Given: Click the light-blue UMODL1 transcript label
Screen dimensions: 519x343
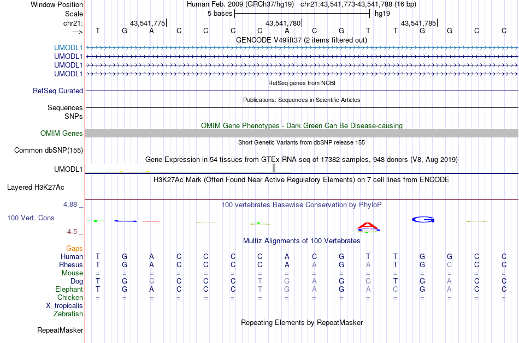Looking at the screenshot, I should point(68,47).
